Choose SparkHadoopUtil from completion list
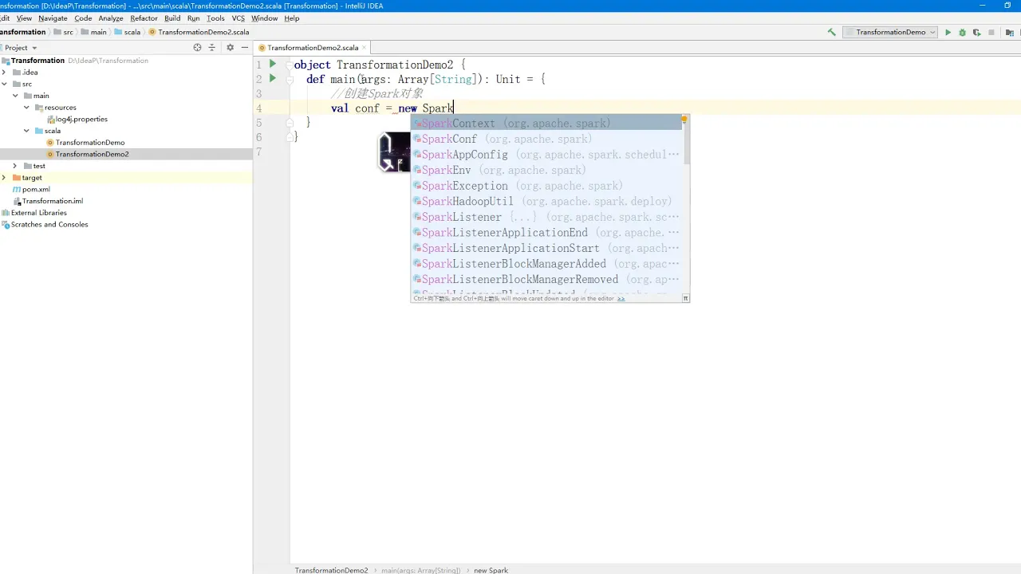The image size is (1021, 574). [546, 202]
